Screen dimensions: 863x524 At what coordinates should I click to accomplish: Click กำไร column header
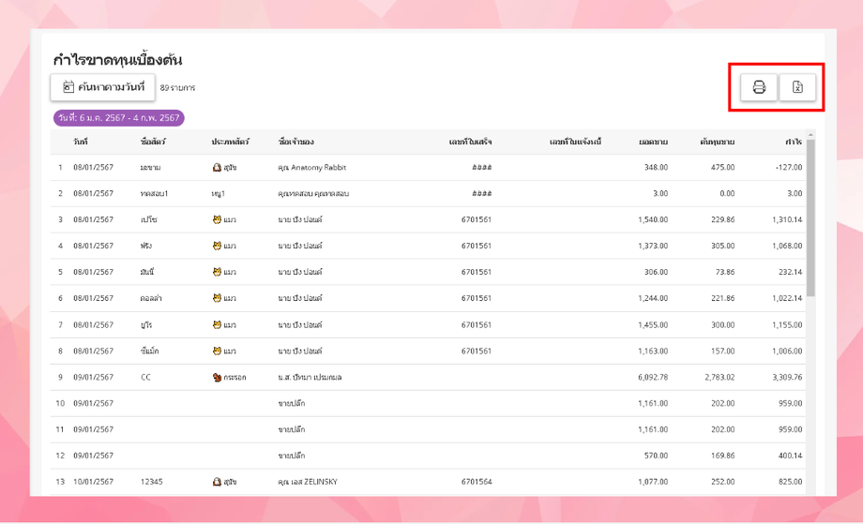[794, 142]
